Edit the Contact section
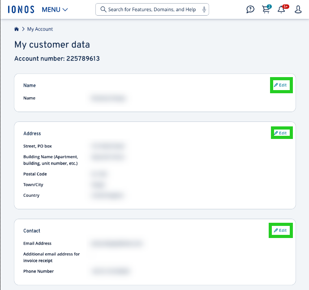 tap(281, 230)
